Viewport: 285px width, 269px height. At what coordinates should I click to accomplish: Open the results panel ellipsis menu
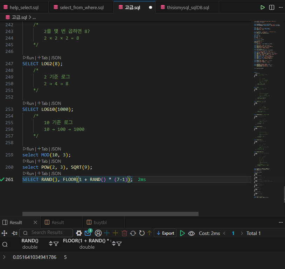coord(281,222)
